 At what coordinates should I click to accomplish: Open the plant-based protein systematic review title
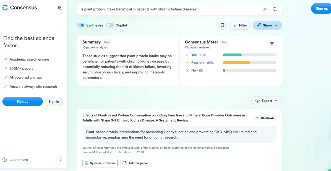tap(164, 118)
